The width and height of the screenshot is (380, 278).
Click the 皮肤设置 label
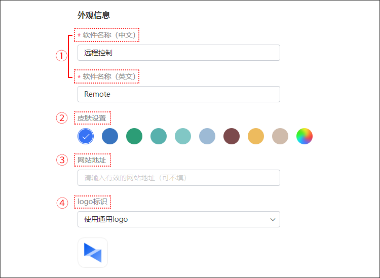pyautogui.click(x=92, y=118)
